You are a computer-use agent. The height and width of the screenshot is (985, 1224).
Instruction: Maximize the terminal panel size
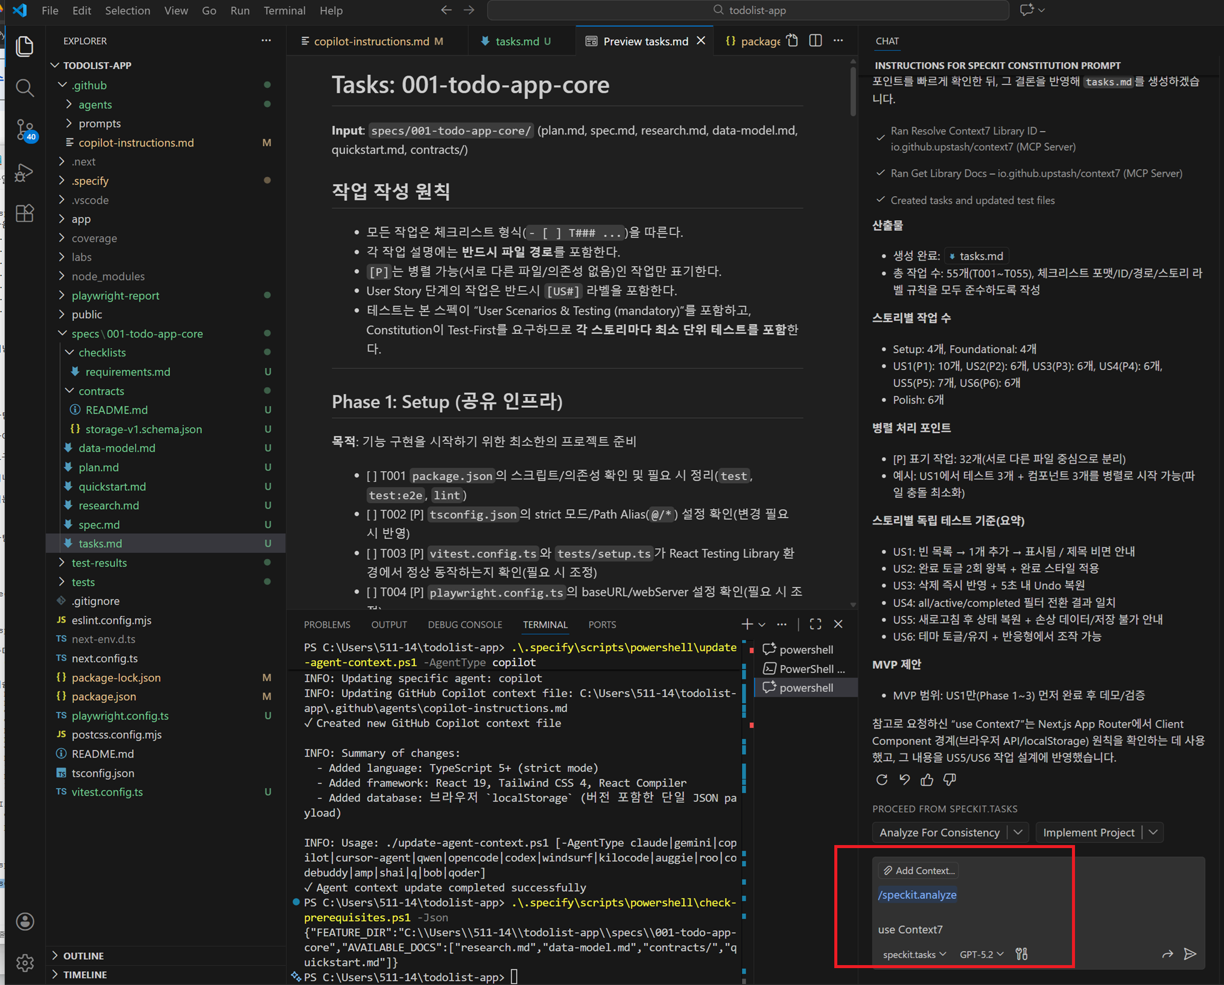(815, 624)
